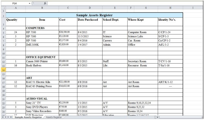Click the €9,680.00 cost cell
The image size is (204, 120).
(x=68, y=61)
